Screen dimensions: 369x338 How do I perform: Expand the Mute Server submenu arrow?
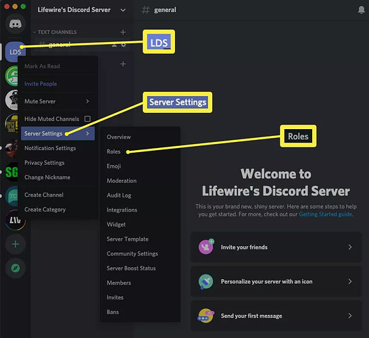pos(88,101)
